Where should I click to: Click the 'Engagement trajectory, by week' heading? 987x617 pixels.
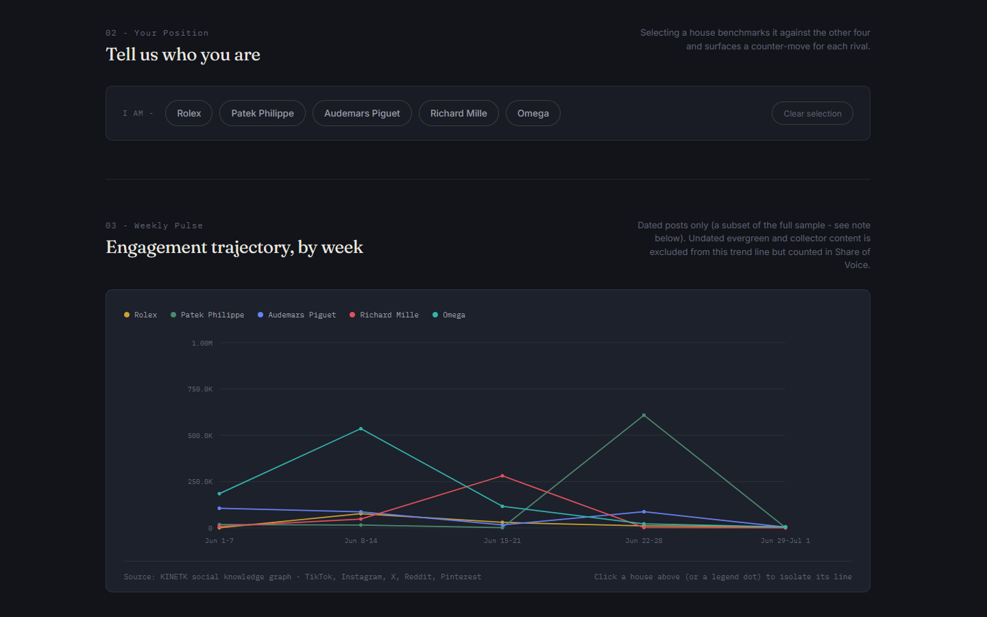coord(234,247)
